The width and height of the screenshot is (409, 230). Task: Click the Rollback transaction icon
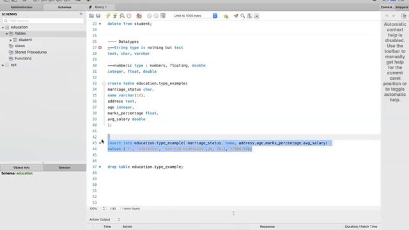pos(156,16)
